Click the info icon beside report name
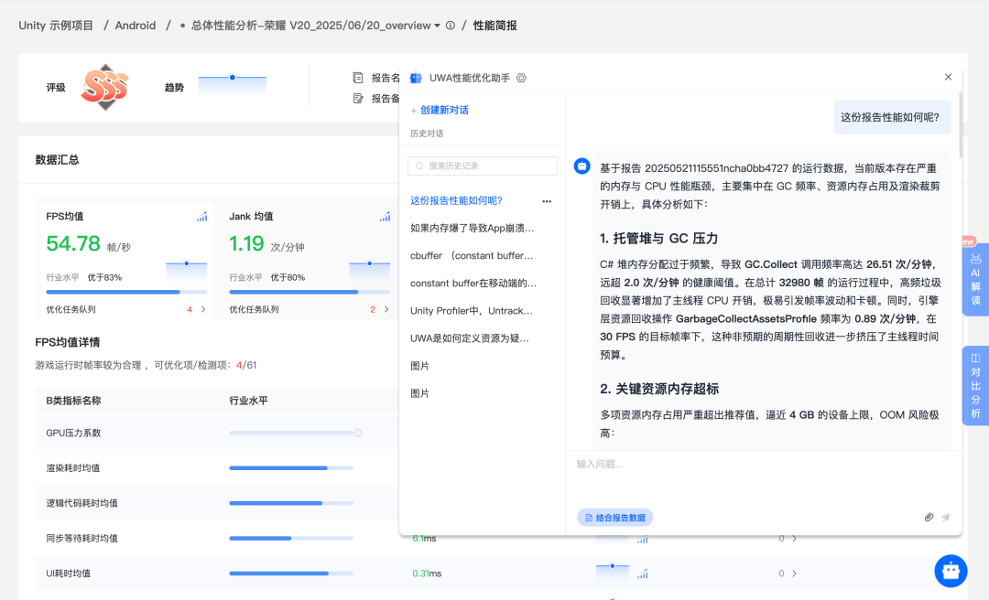Viewport: 989px width, 600px height. pyautogui.click(x=450, y=26)
